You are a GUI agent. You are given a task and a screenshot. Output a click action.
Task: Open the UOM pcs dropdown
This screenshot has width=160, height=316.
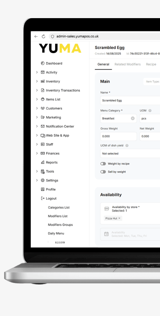[150, 118]
